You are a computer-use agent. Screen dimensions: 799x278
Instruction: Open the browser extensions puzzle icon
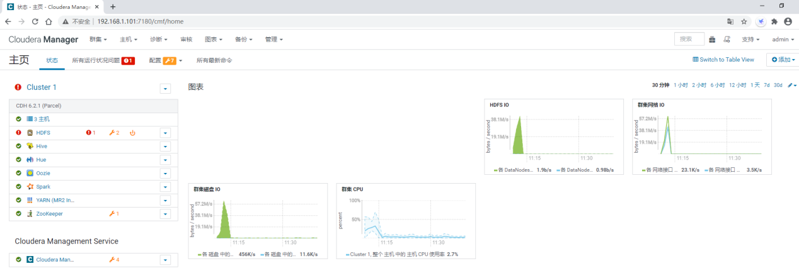coord(774,21)
